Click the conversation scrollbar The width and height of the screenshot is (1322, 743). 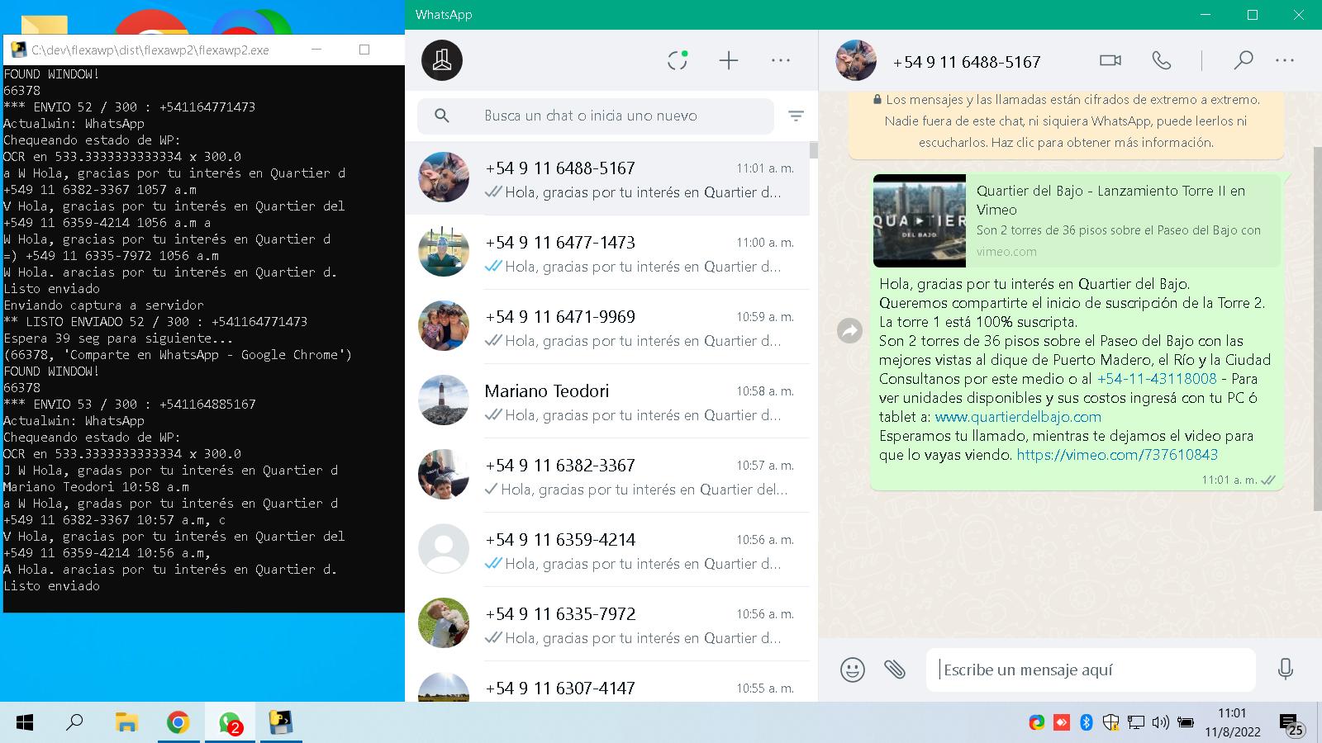[1317, 329]
